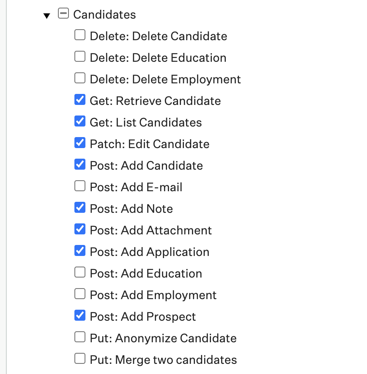
Task: Toggle the Candidates parent checkbox
Action: pos(63,14)
